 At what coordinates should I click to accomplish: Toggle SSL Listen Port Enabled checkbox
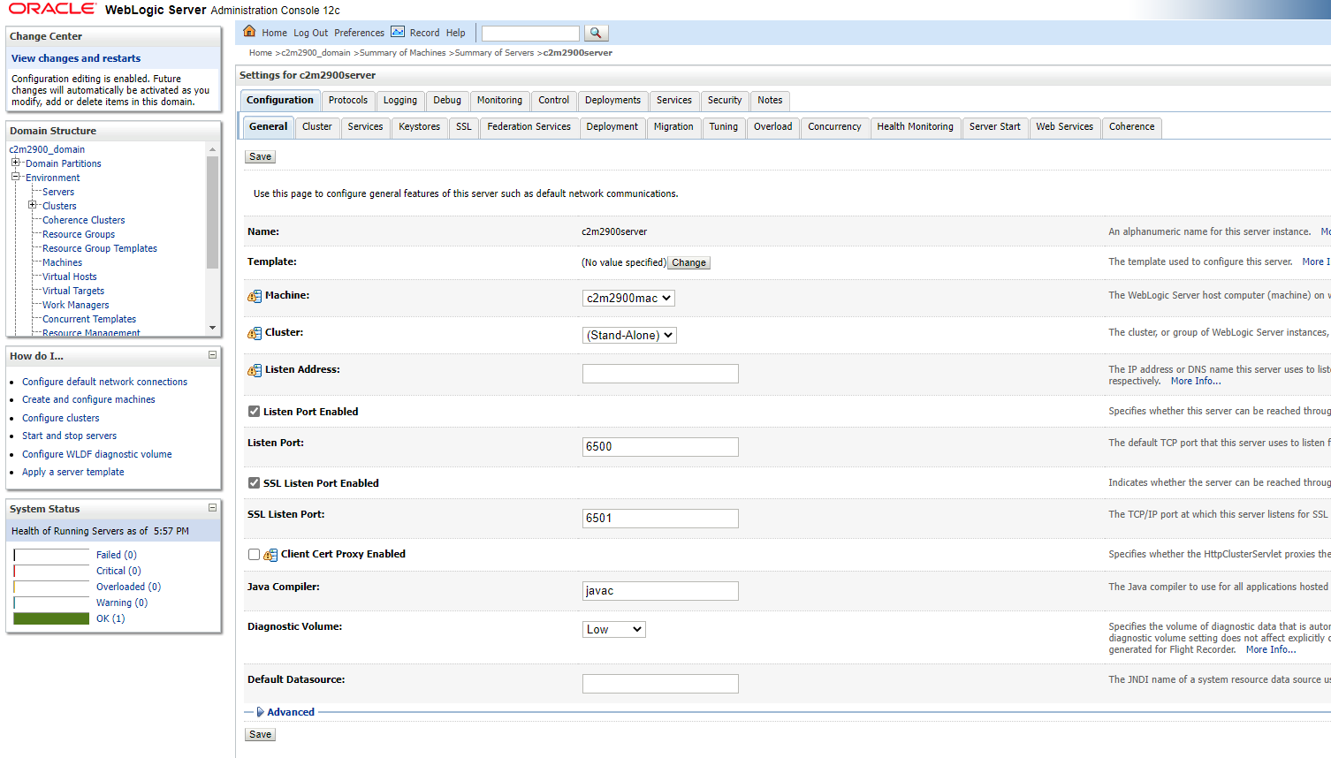[254, 483]
